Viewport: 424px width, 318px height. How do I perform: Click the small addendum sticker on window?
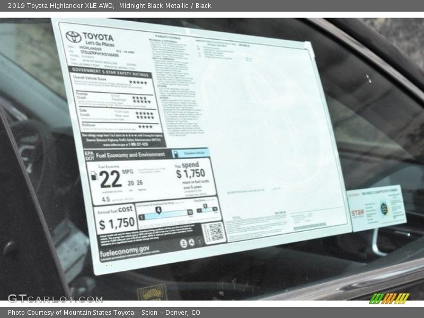(x=377, y=208)
